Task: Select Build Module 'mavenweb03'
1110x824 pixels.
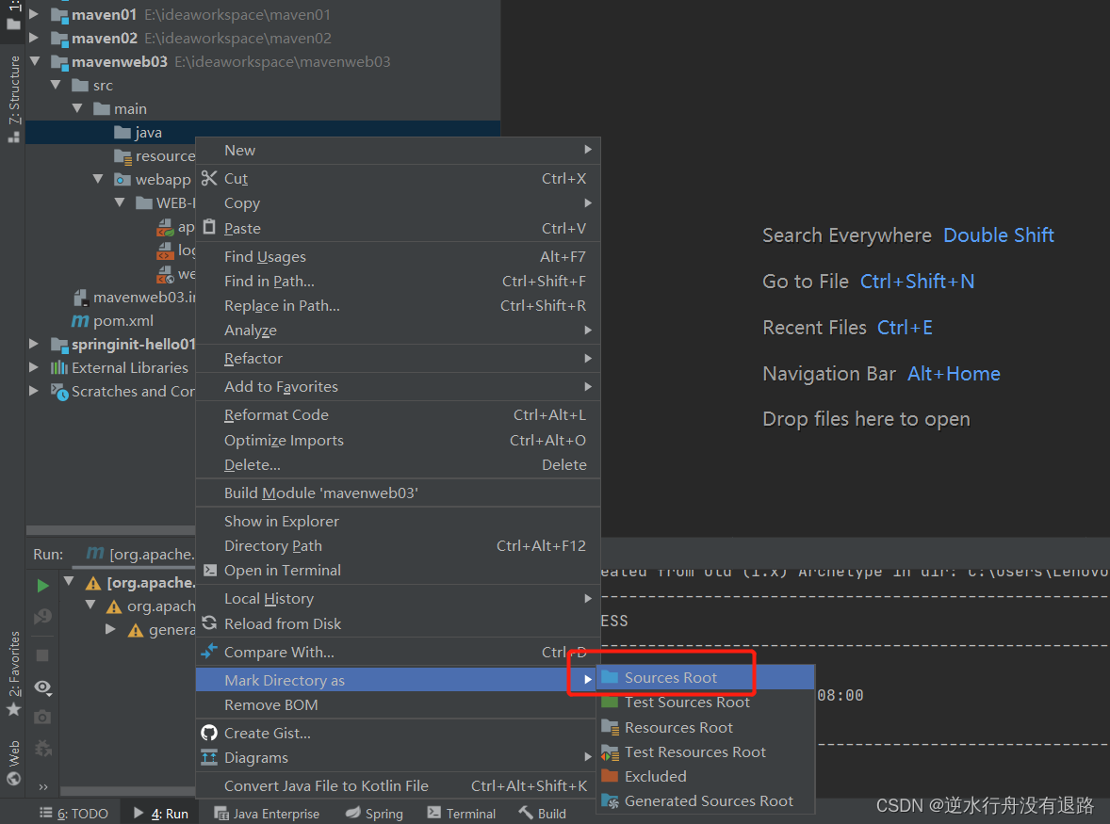Action: point(398,493)
